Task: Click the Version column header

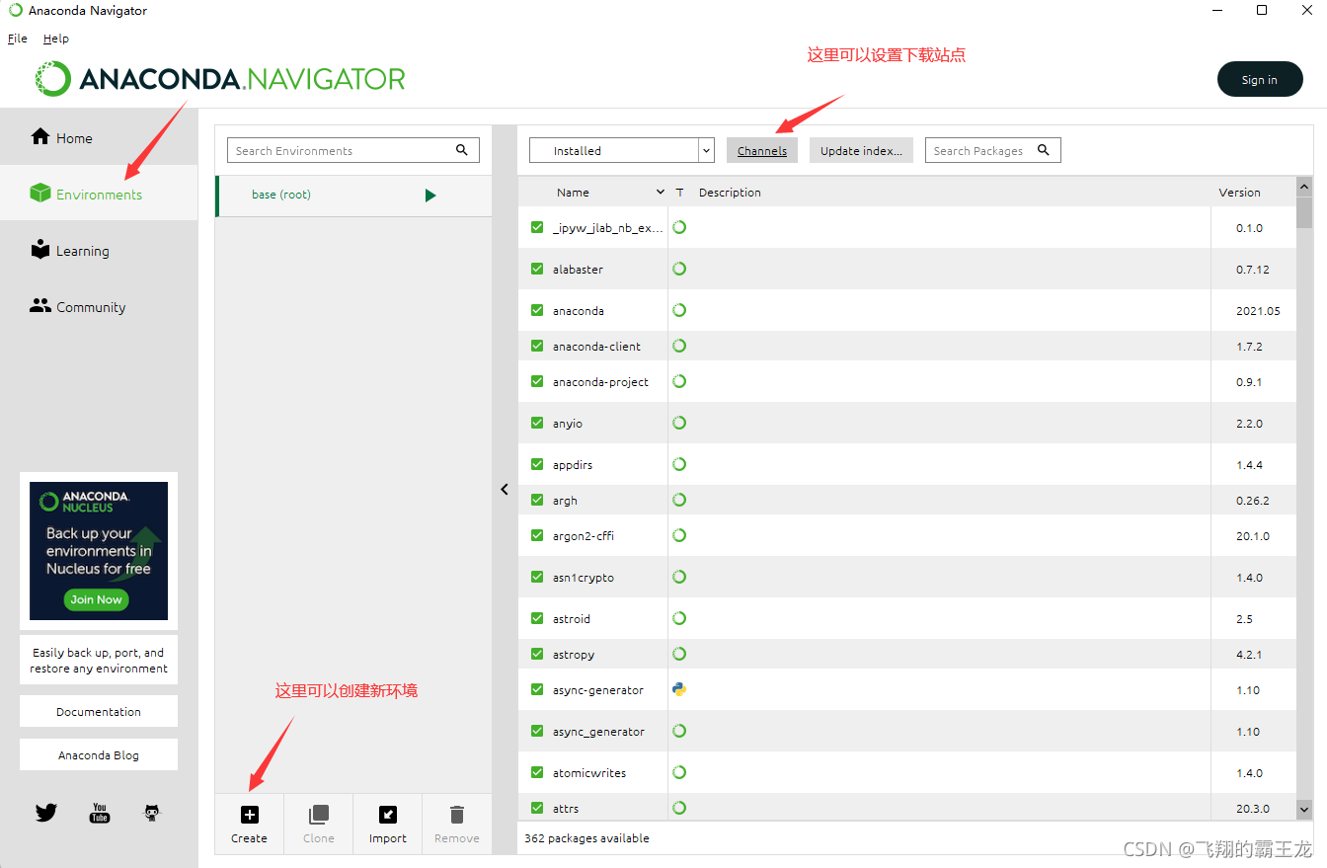Action: pos(1239,193)
